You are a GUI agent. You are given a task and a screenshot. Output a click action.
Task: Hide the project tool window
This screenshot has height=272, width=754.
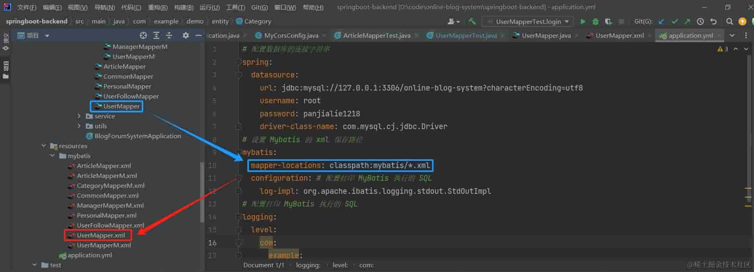199,35
